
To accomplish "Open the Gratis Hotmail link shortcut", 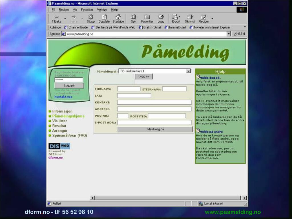I will (150, 27).
